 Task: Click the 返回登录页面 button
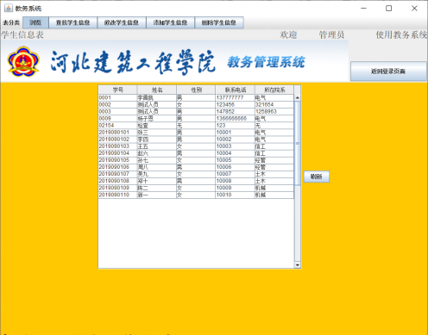tap(388, 71)
